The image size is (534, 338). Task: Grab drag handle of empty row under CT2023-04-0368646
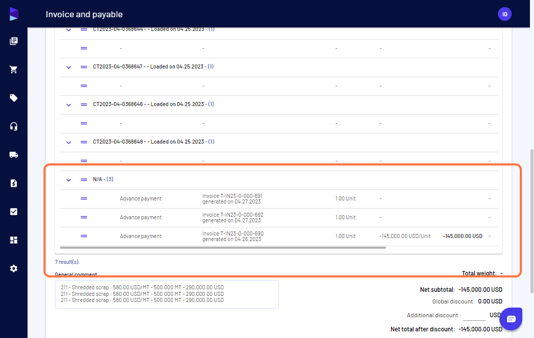click(x=84, y=123)
